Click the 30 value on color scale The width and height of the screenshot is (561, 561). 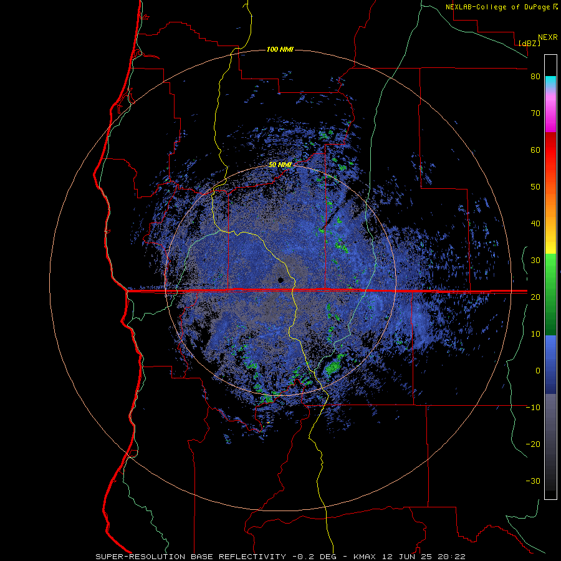pos(535,261)
